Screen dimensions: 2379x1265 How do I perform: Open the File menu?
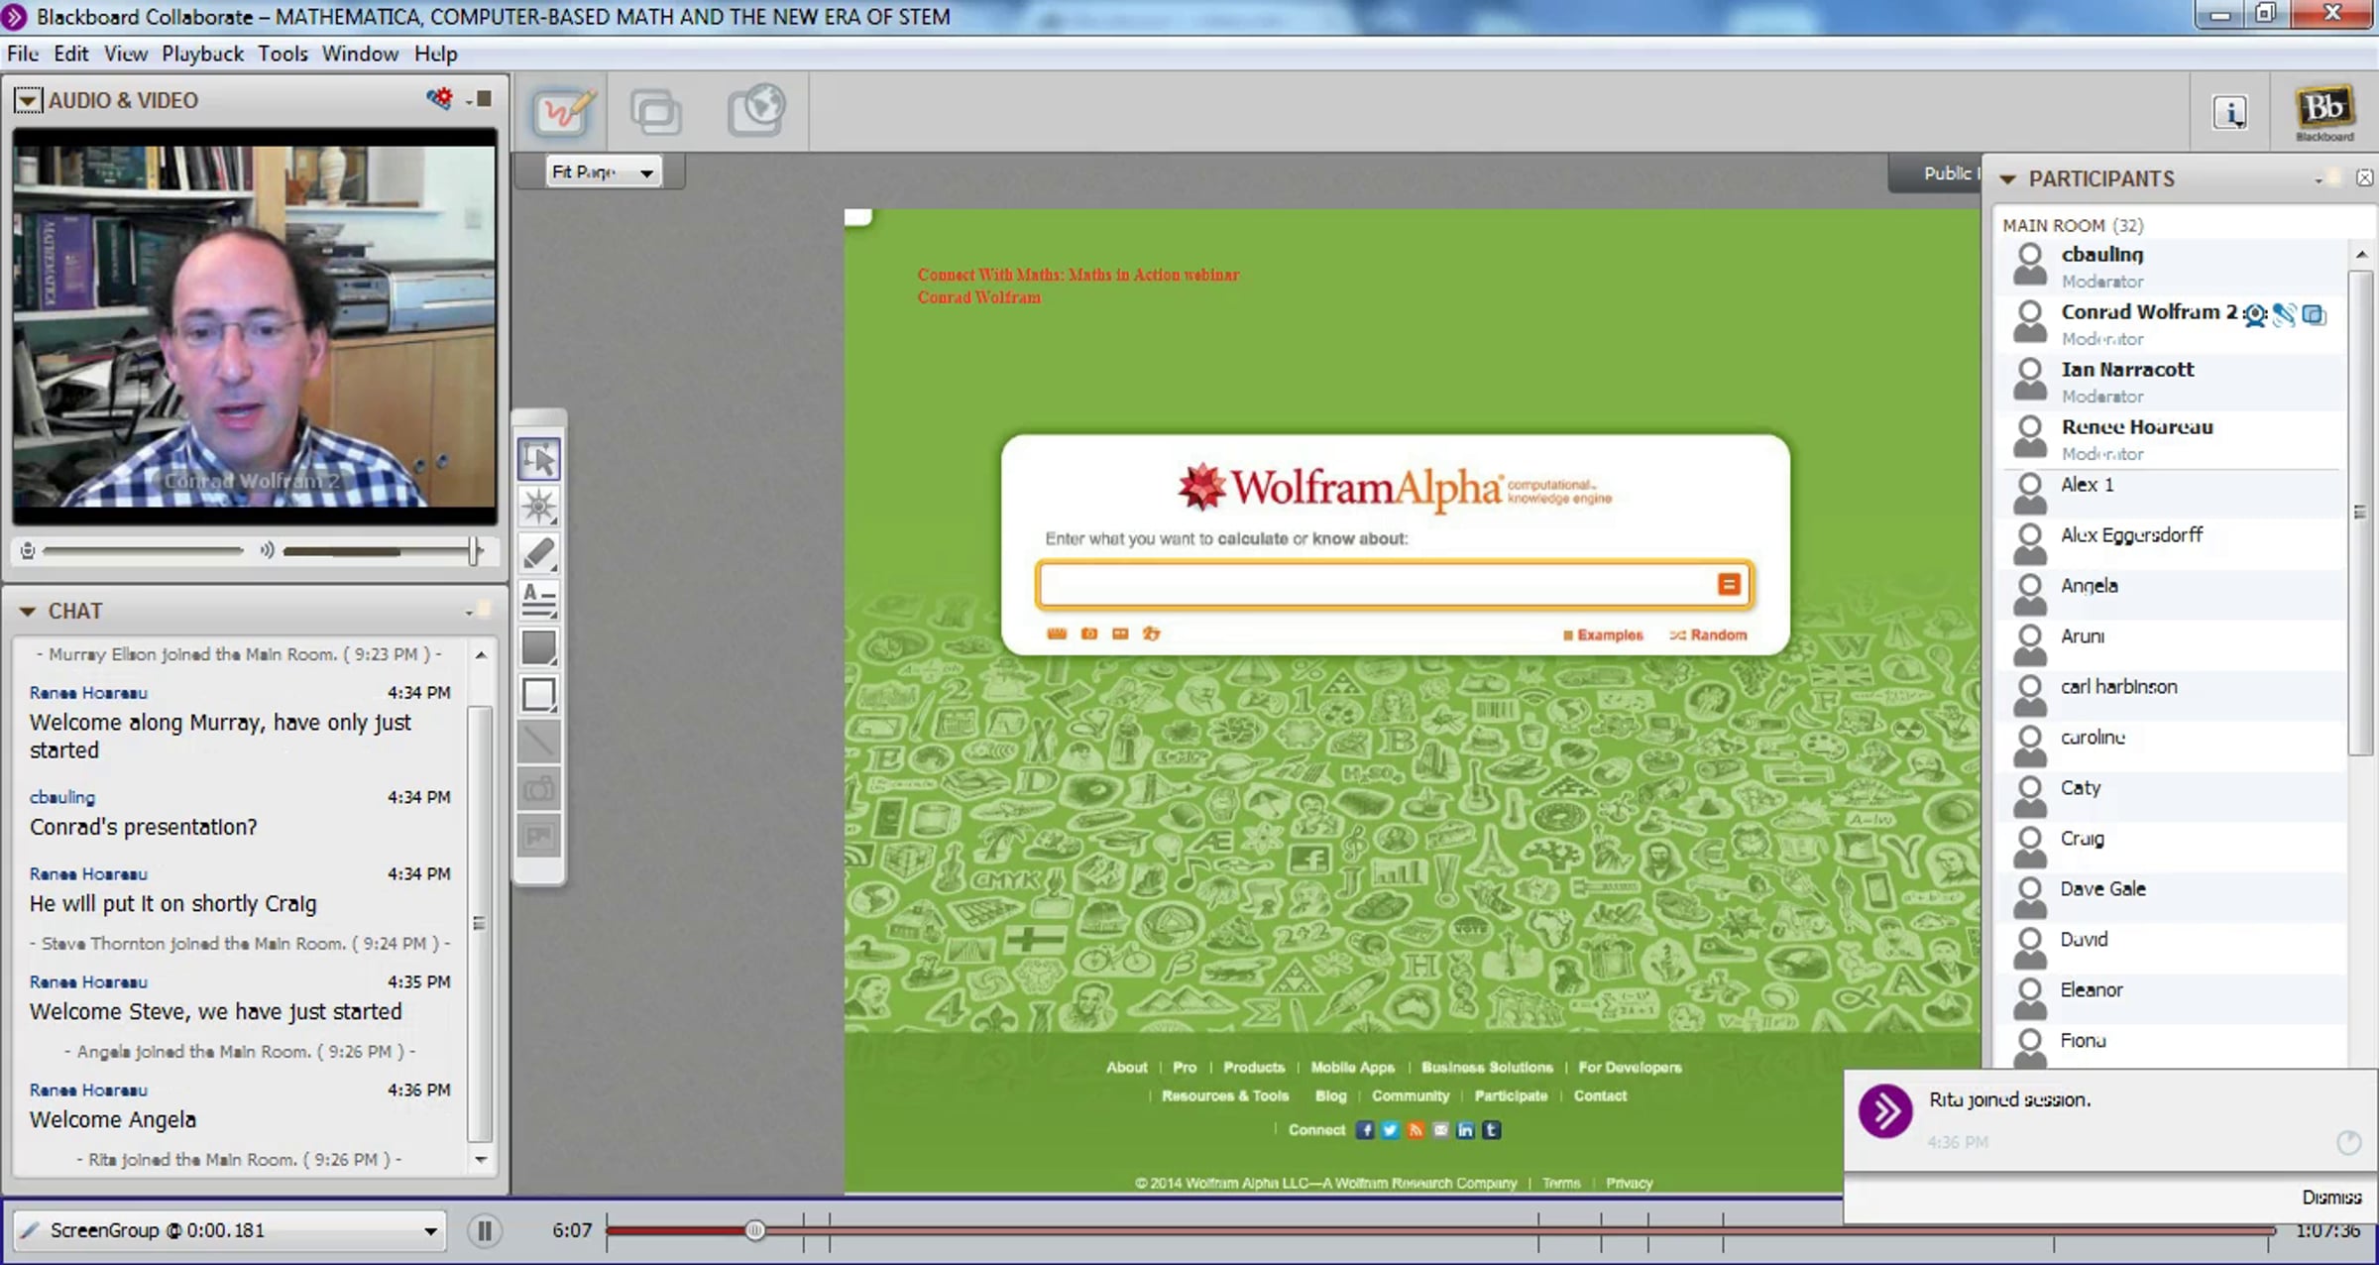click(23, 54)
